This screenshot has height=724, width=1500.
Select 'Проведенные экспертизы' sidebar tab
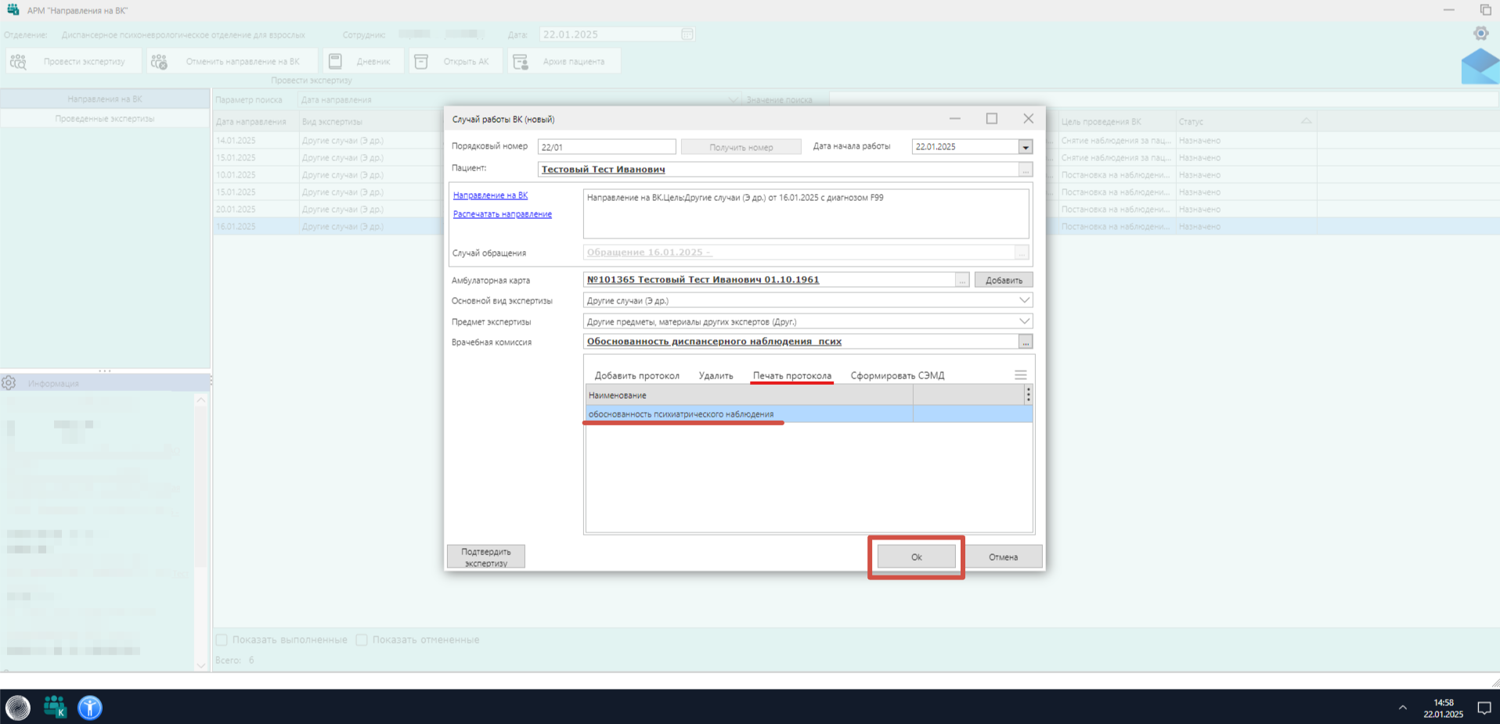[105, 119]
